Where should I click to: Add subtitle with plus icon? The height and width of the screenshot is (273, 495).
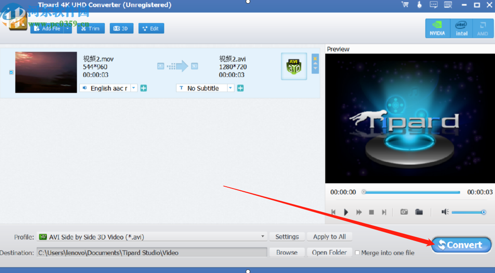point(241,88)
